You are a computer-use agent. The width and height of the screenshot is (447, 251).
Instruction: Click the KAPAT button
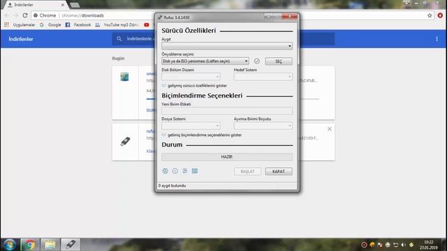coord(279,172)
